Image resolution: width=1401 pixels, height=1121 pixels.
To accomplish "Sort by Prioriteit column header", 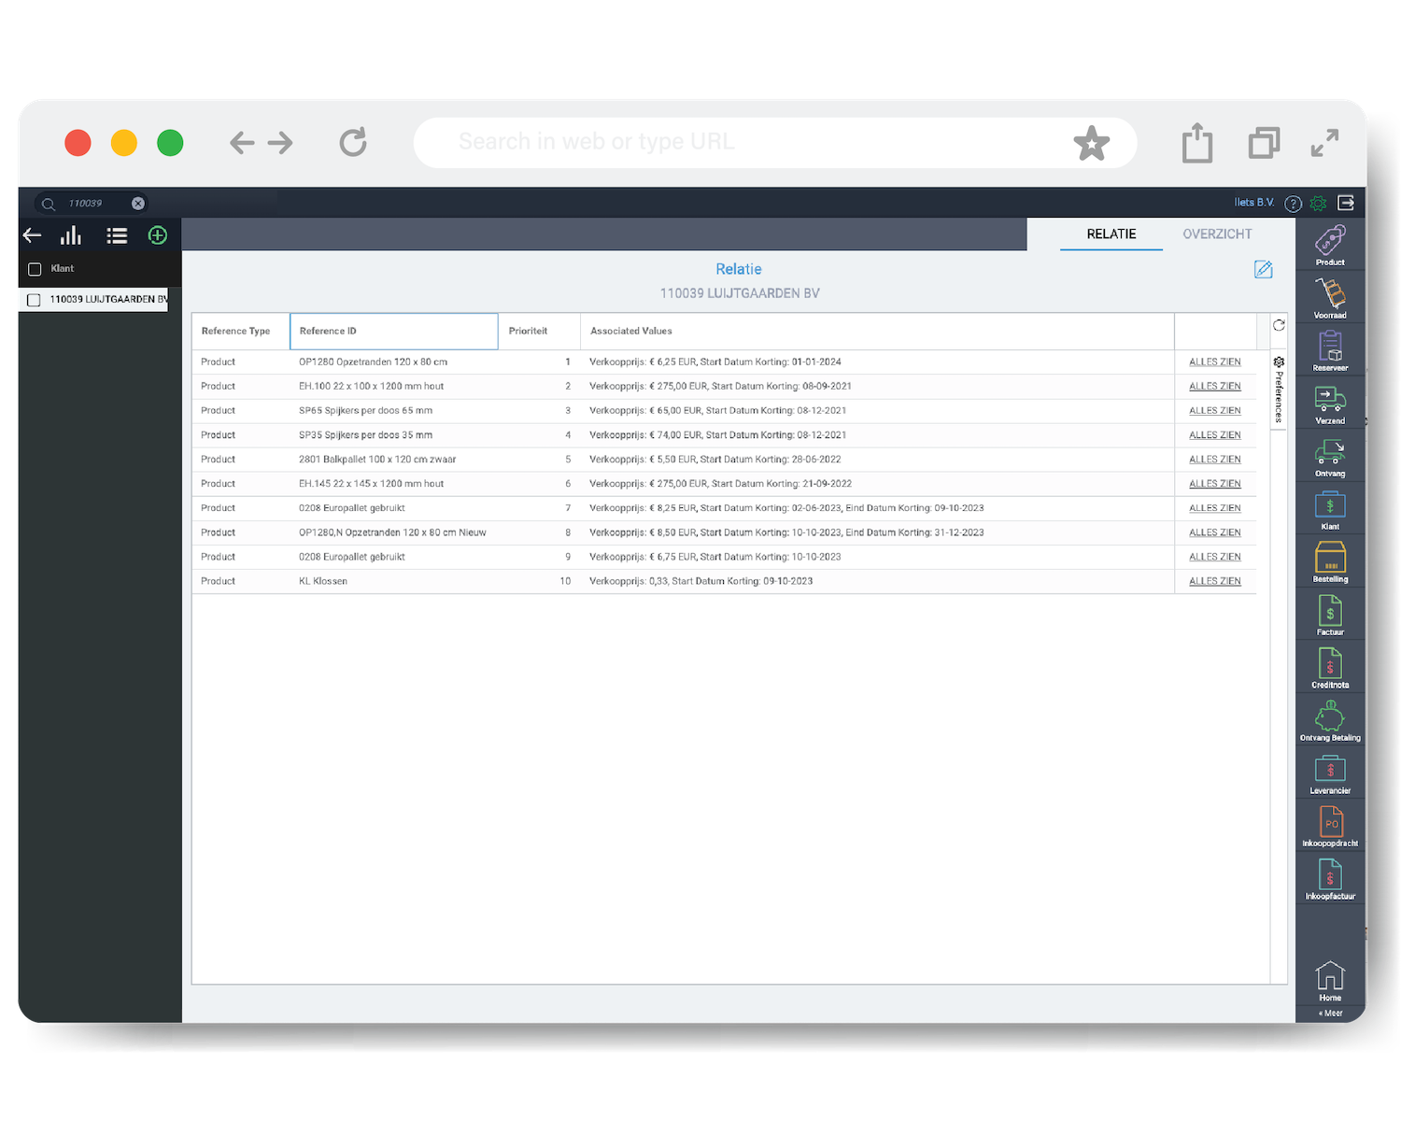I will click(x=539, y=332).
